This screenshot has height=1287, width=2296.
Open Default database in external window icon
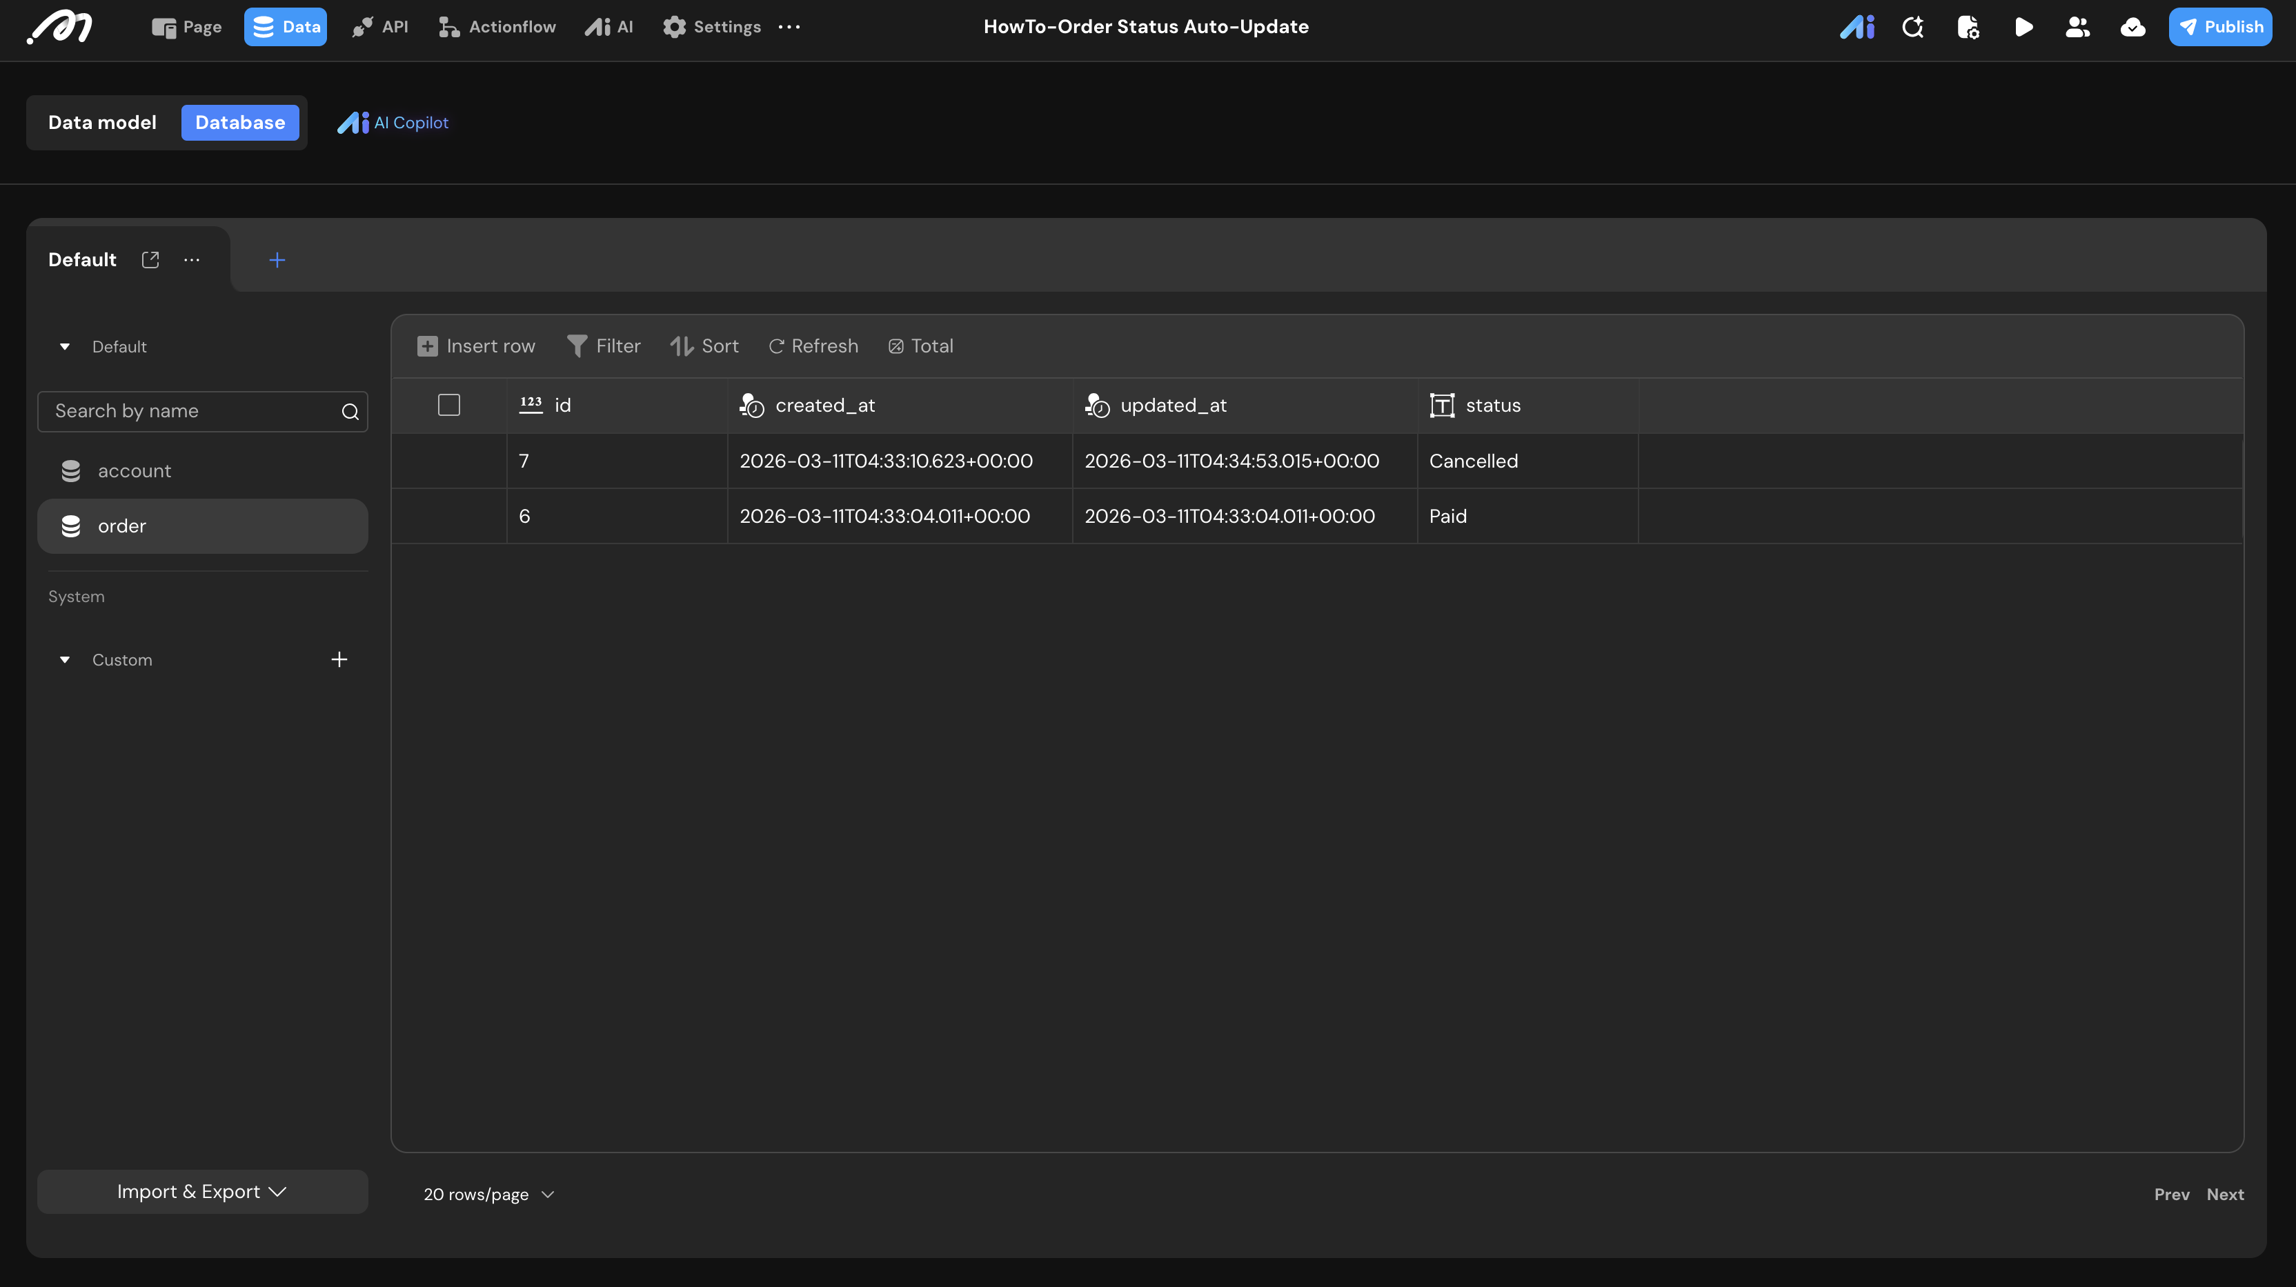(150, 259)
